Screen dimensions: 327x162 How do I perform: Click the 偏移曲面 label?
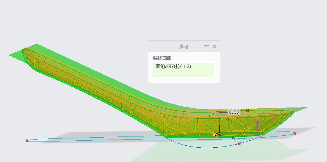tap(162, 58)
